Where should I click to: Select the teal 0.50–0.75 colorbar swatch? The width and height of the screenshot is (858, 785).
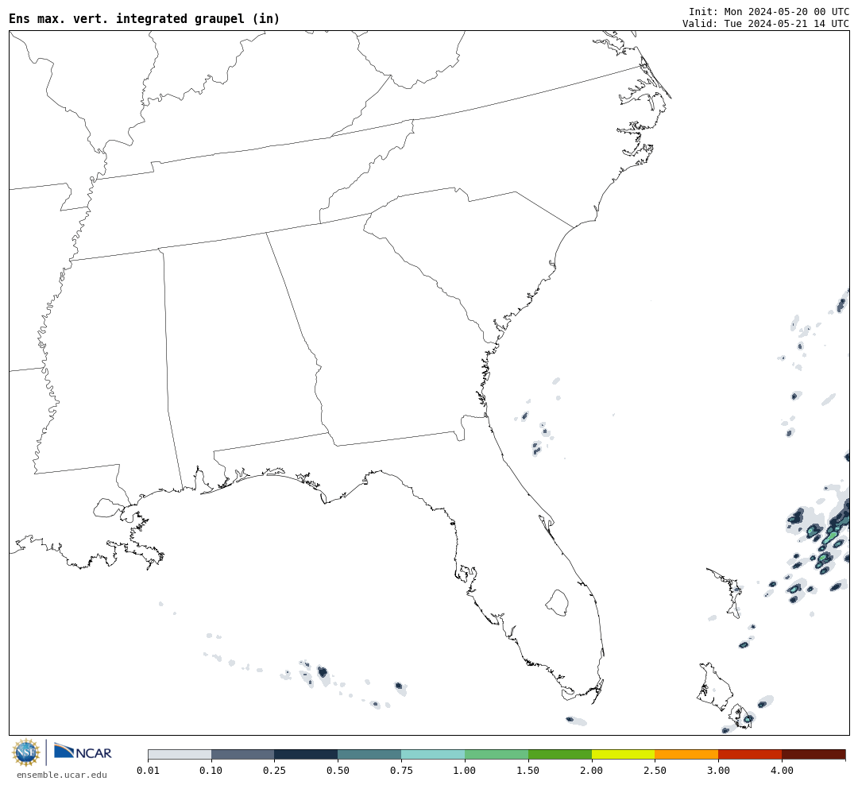[x=370, y=754]
